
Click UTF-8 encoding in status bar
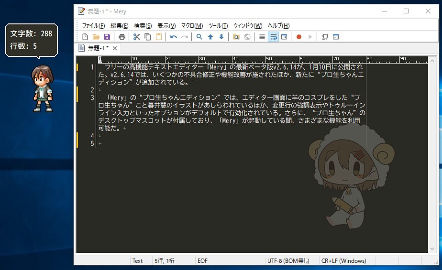click(x=288, y=261)
